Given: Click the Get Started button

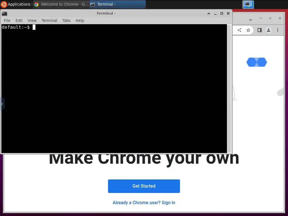Looking at the screenshot, I should tap(144, 186).
